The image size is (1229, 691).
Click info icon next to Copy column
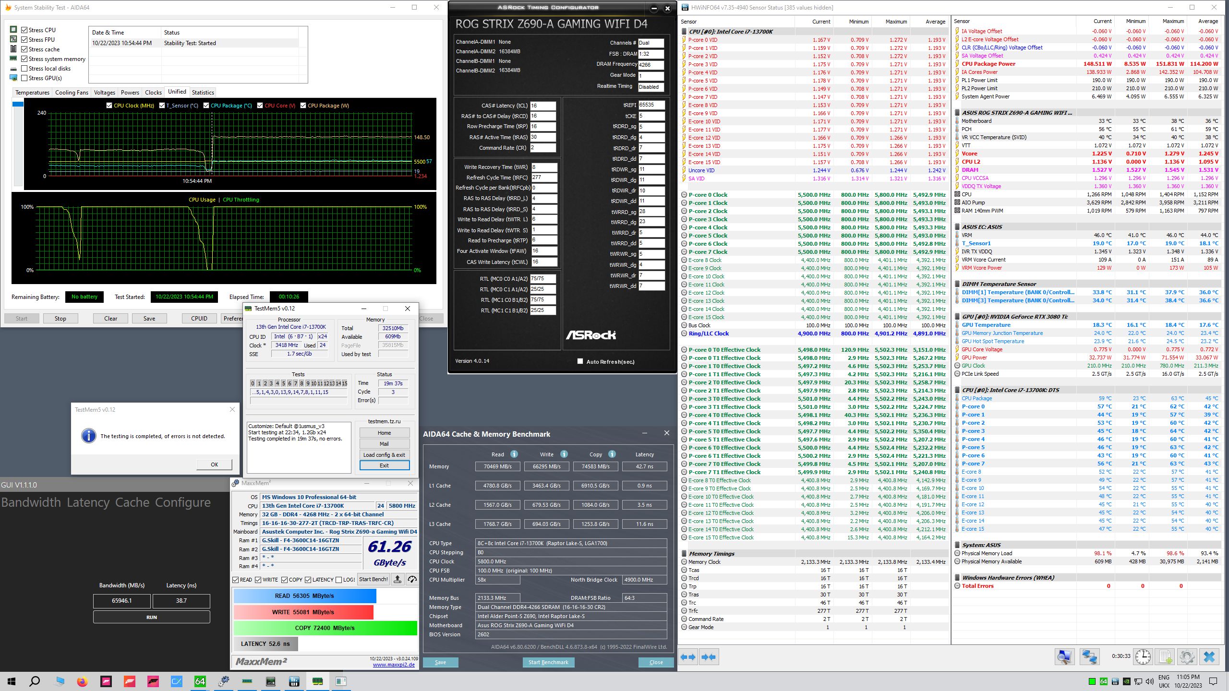[x=612, y=454]
